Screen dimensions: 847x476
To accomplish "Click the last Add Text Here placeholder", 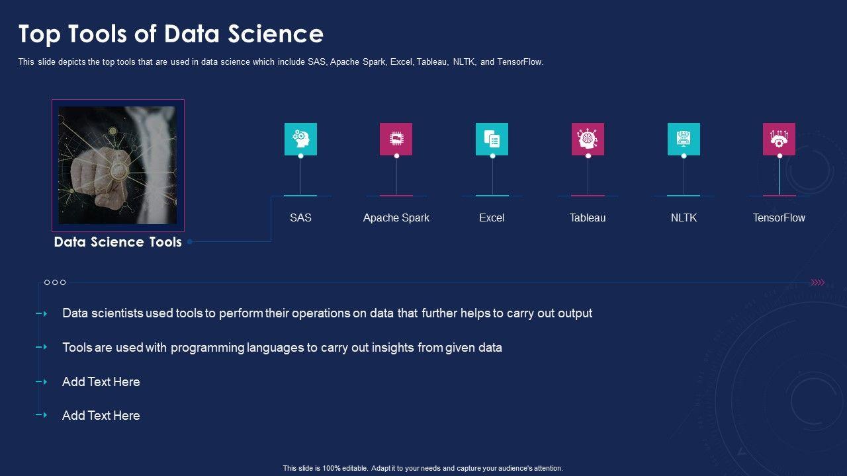I will pyautogui.click(x=101, y=415).
